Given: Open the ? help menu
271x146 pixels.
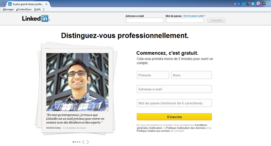Looking at the screenshot, I should point(44,10).
